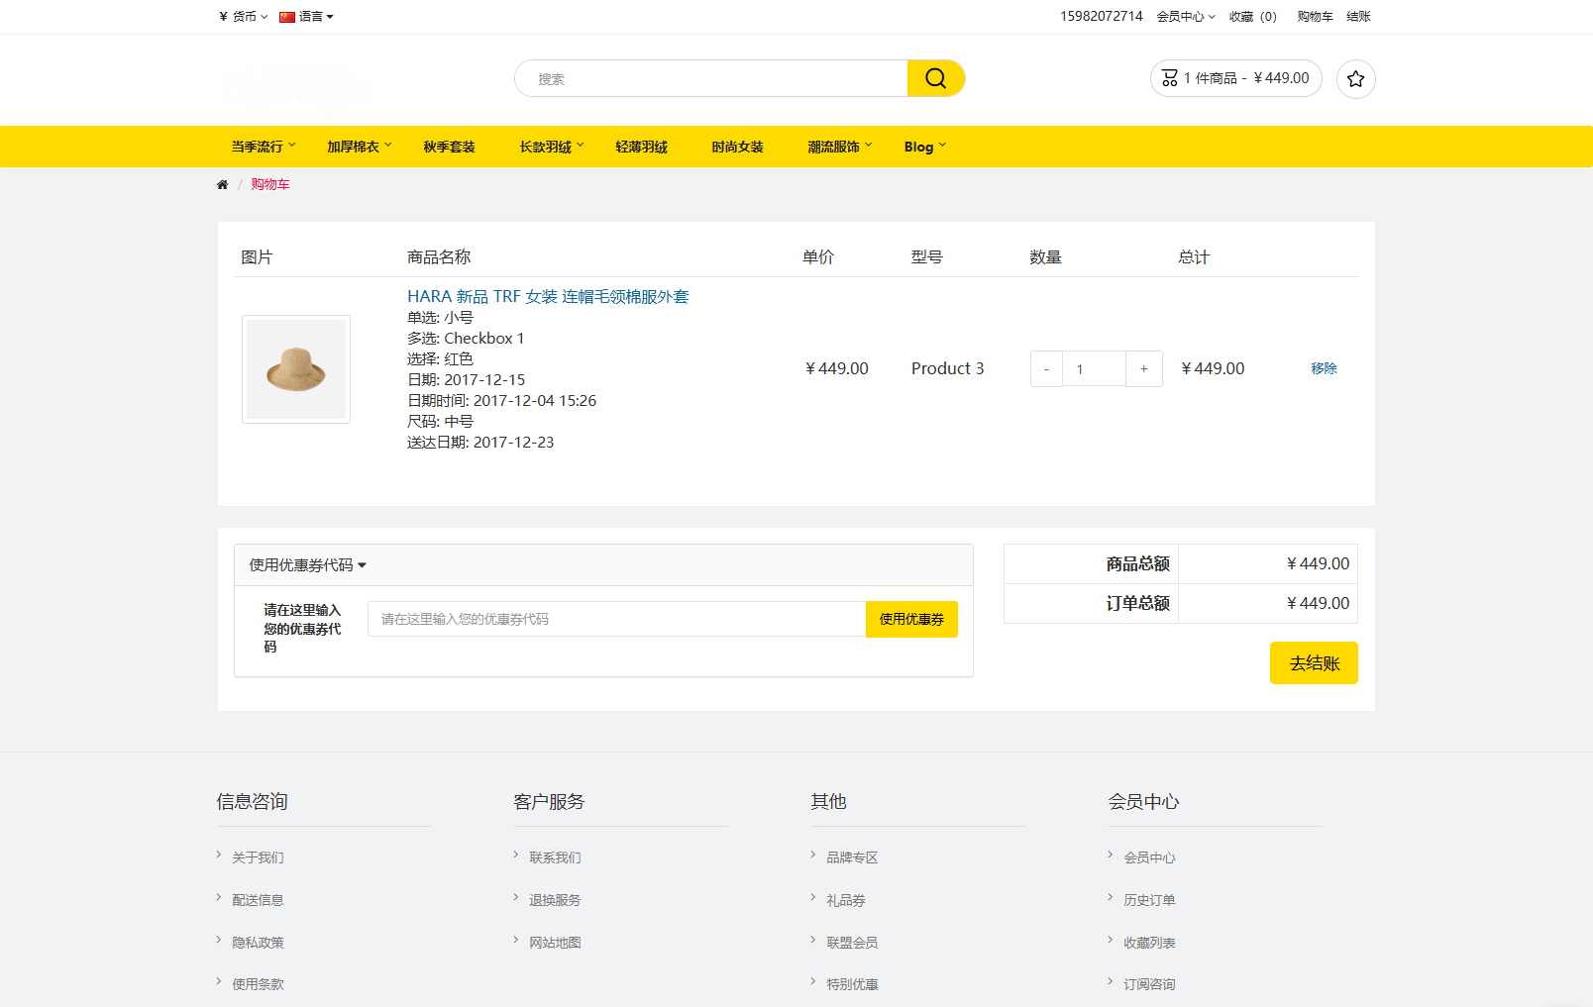The image size is (1593, 1007).
Task: Open the currency ¥ dropdown
Action: (x=244, y=17)
